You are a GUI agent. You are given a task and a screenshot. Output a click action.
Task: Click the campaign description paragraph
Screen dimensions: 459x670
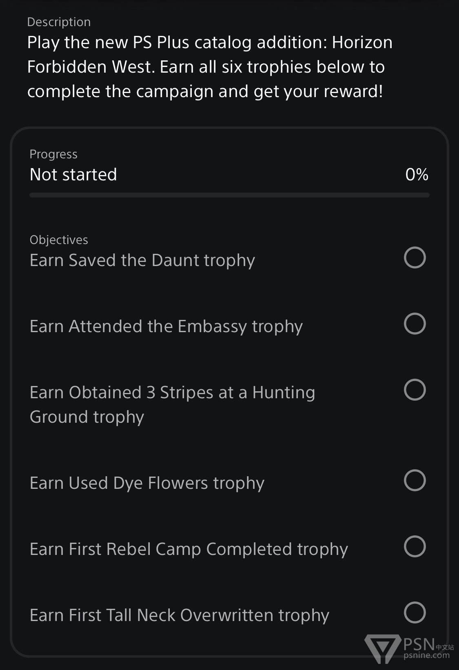pyautogui.click(x=210, y=67)
